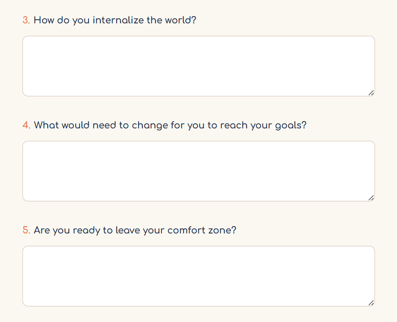This screenshot has width=397, height=322.
Task: Click the word 'internalize' in question 3
Action: 118,20
